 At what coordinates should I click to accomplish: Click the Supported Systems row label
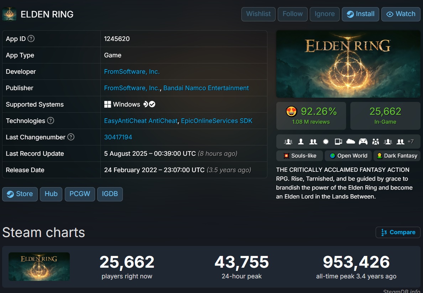click(x=35, y=104)
